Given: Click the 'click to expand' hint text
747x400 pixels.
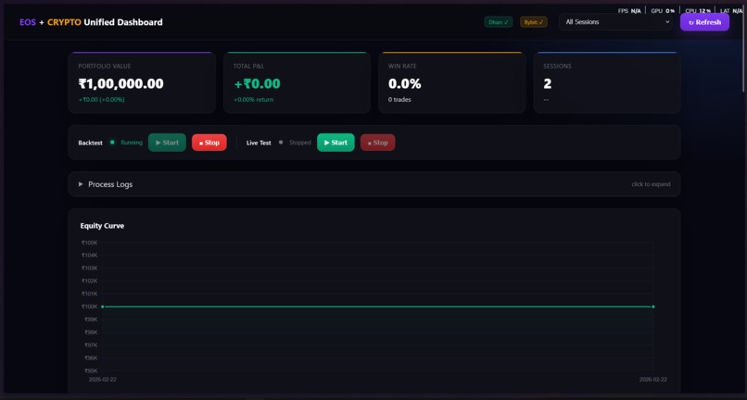Looking at the screenshot, I should tap(651, 184).
